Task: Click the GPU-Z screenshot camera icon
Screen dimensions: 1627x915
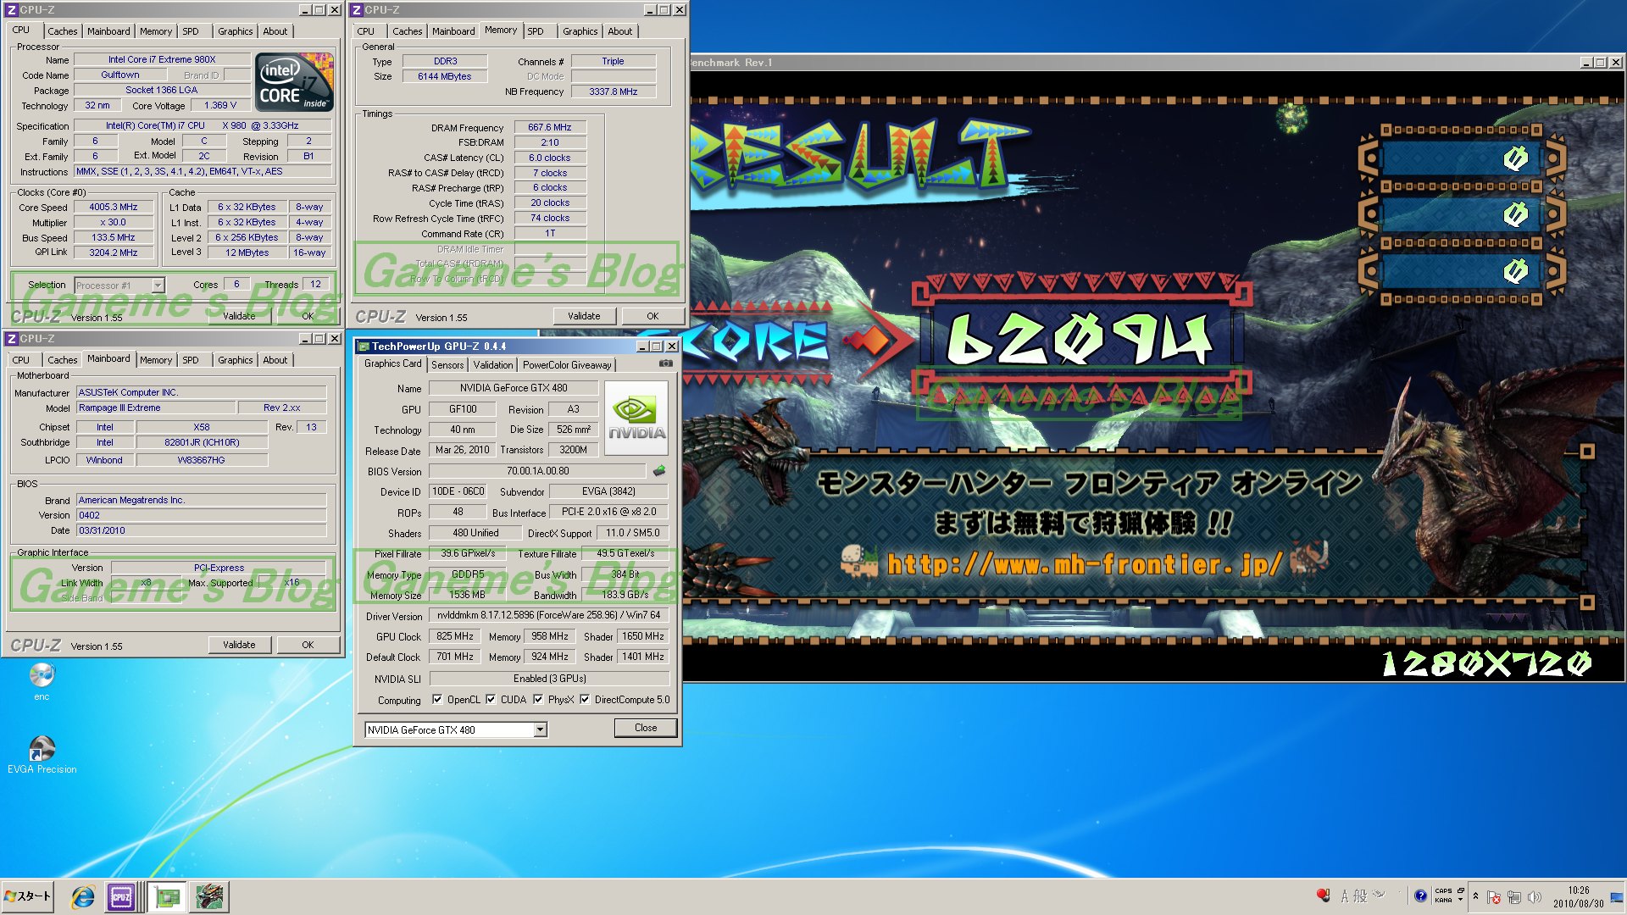Action: click(666, 363)
